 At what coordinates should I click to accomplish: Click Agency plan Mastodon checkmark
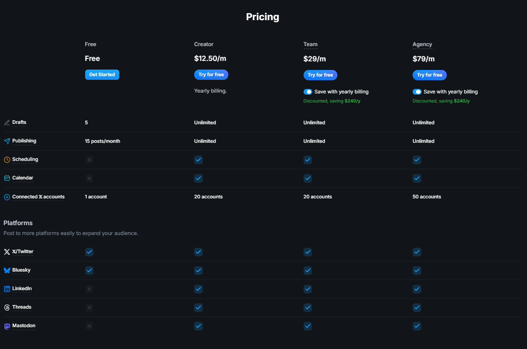(417, 326)
